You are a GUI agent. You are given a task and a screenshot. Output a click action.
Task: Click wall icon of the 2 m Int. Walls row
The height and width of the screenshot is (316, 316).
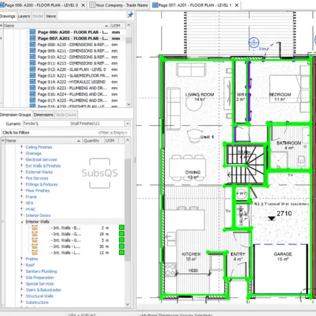35,228
